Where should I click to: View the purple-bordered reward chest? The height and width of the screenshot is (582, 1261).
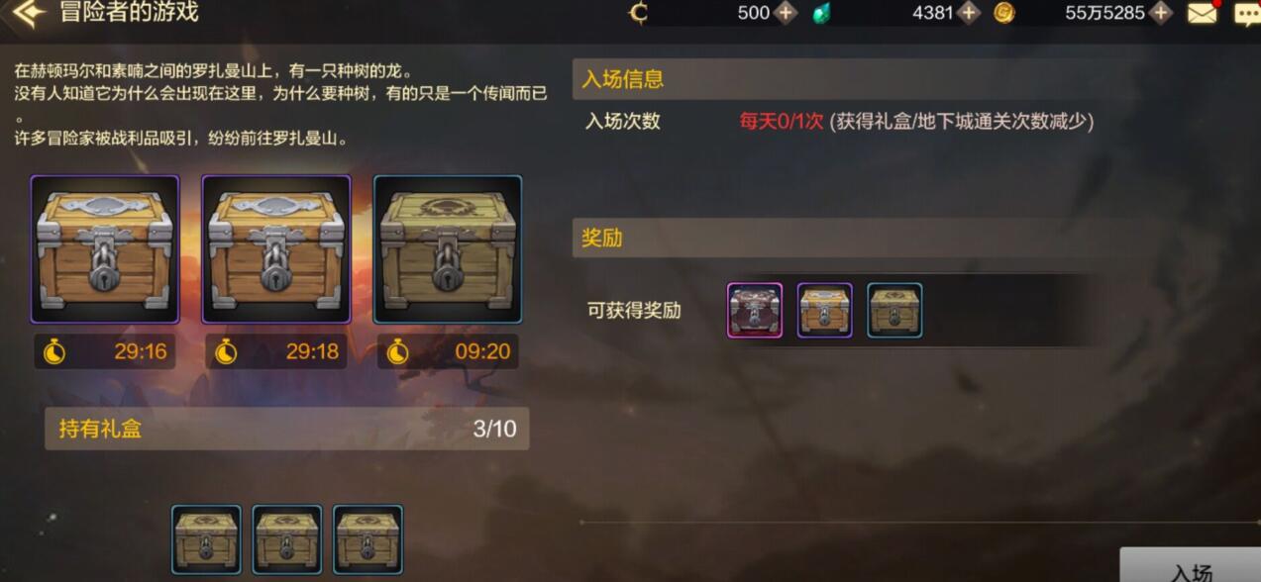(x=825, y=311)
